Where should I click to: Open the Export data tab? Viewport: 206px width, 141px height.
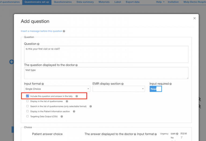[x=133, y=2]
